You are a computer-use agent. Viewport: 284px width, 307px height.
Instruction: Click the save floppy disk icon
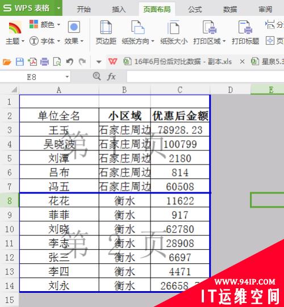(20, 62)
